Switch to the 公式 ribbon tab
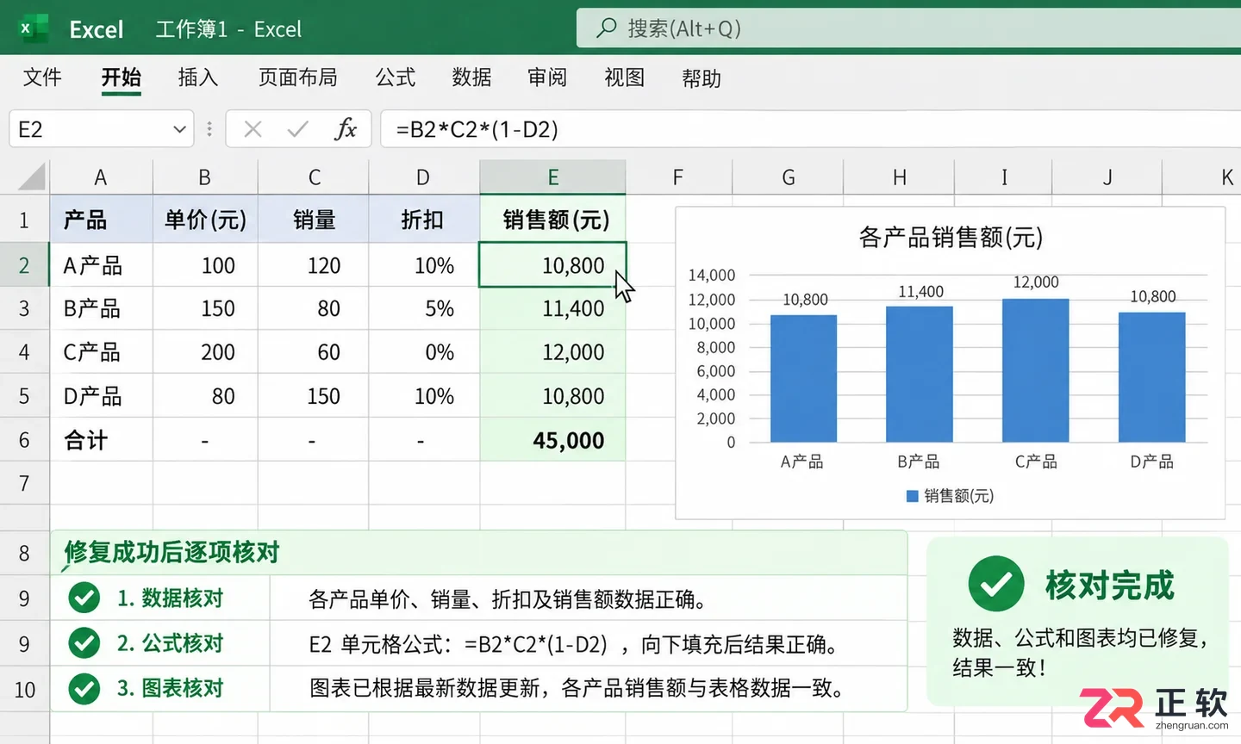1241x744 pixels. coord(396,77)
